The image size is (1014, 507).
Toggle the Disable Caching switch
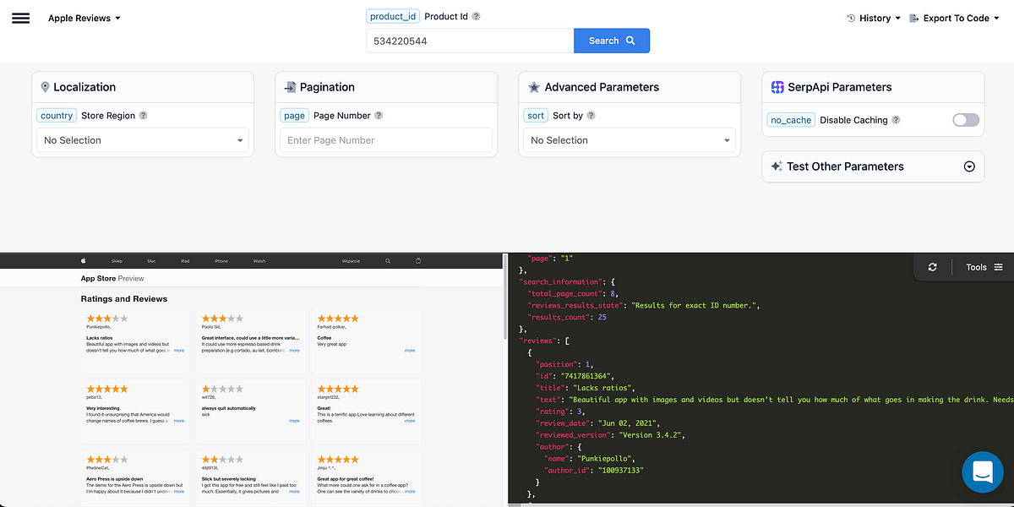[x=965, y=120]
